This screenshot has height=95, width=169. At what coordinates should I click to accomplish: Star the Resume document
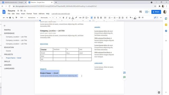point(18,11)
